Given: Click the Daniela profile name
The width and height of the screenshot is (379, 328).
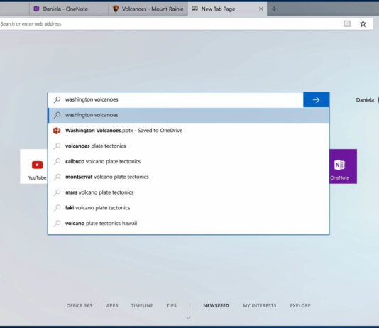Looking at the screenshot, I should click(365, 100).
